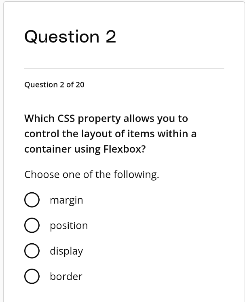The height and width of the screenshot is (302, 245).
Task: Click the 'Question 2' heading
Action: point(70,36)
